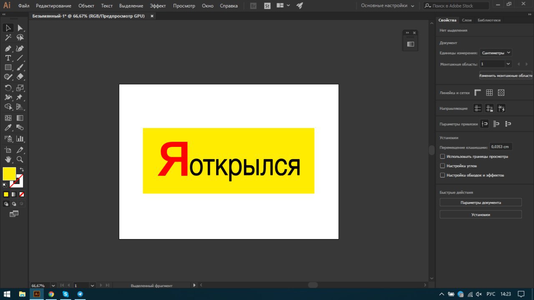Screen dimensions: 534x300
Task: Click the yellow Fill color swatch
Action: coord(9,174)
